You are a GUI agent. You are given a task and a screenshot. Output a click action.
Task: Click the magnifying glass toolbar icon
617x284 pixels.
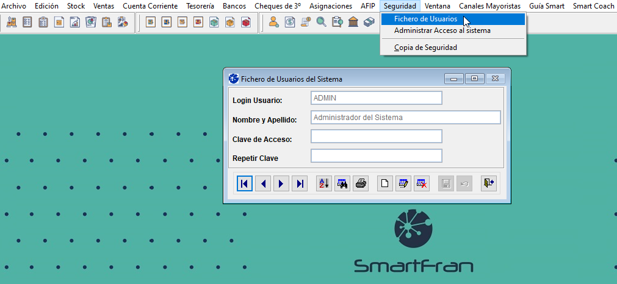coord(322,23)
